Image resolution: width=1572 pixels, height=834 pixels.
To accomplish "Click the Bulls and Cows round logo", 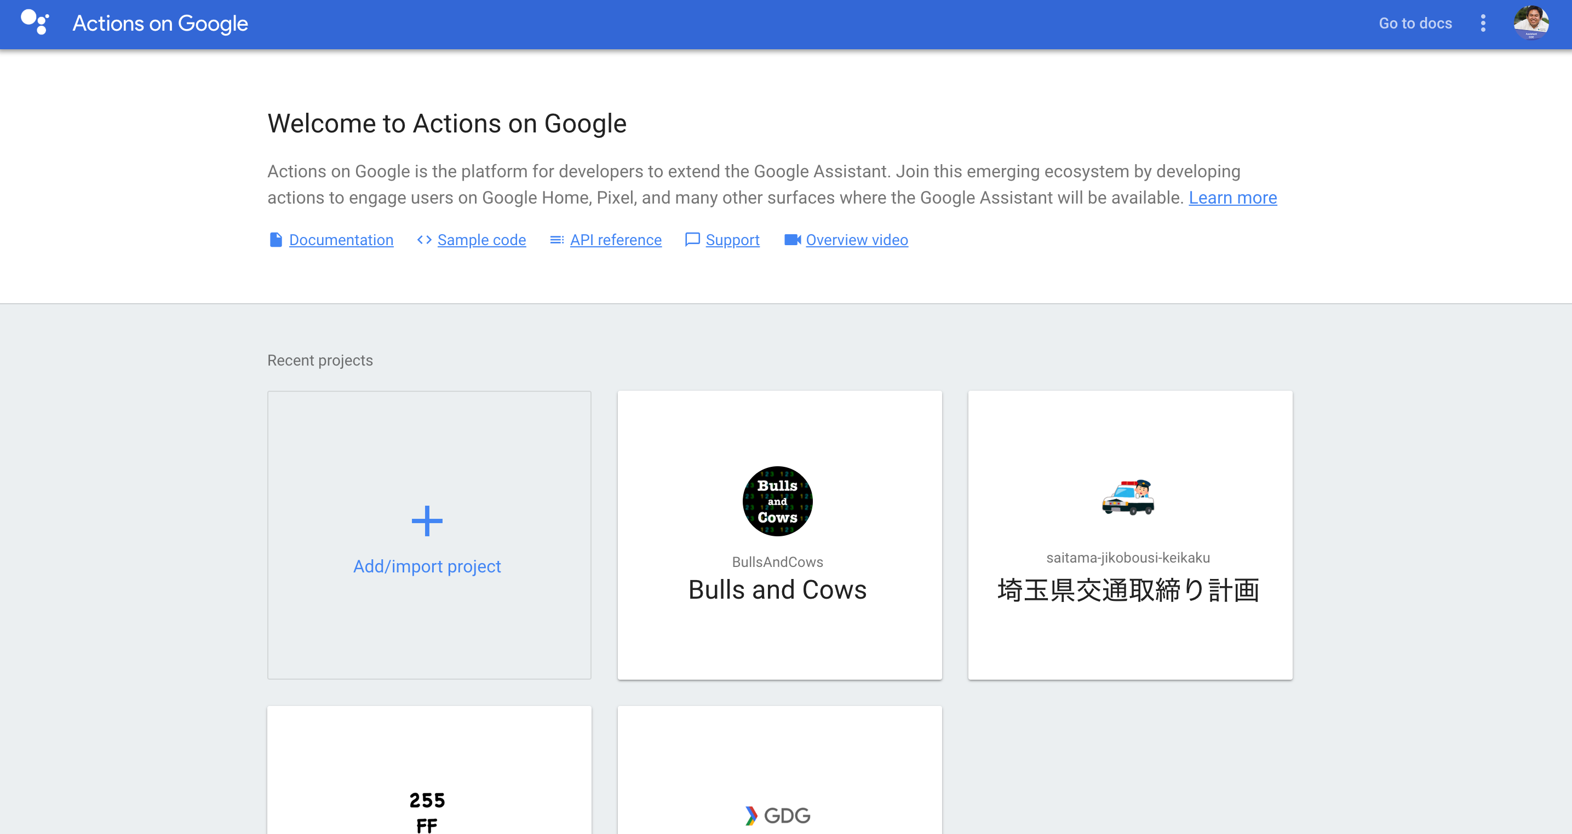I will coord(777,501).
